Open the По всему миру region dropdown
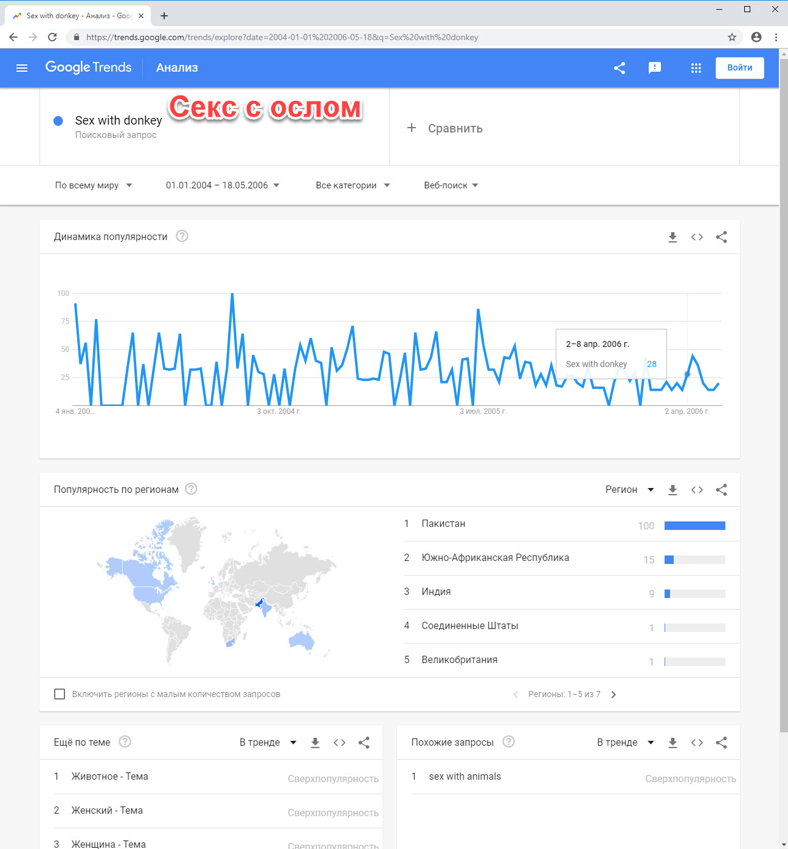 (94, 185)
